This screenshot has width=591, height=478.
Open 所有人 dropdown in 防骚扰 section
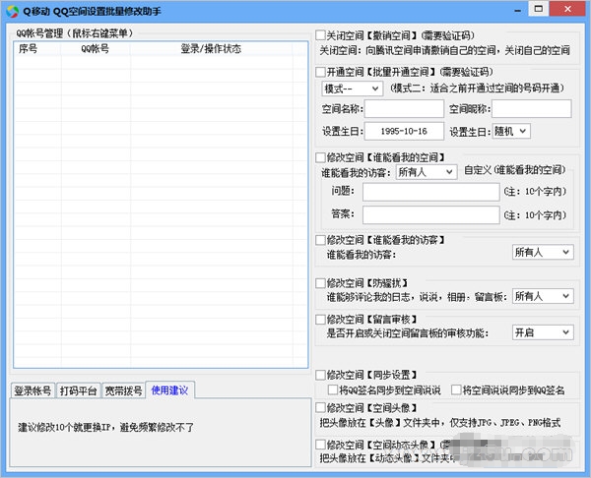pyautogui.click(x=543, y=296)
